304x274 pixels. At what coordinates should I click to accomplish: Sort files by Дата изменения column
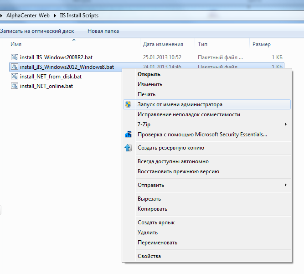tap(163, 44)
